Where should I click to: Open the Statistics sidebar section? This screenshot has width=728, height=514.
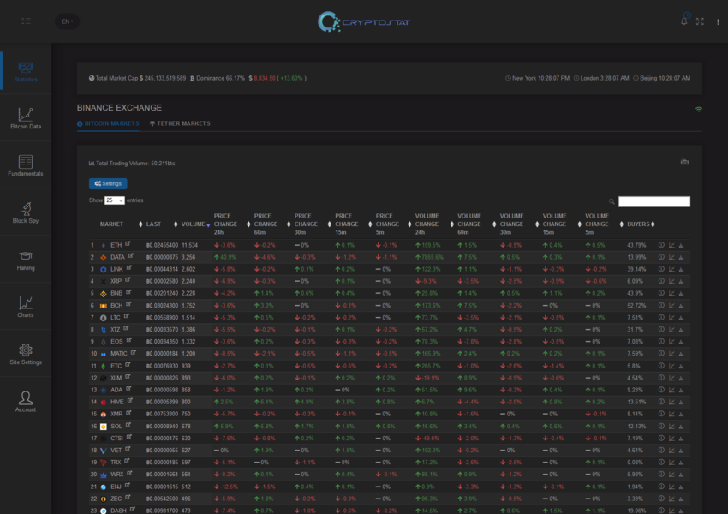coord(26,71)
